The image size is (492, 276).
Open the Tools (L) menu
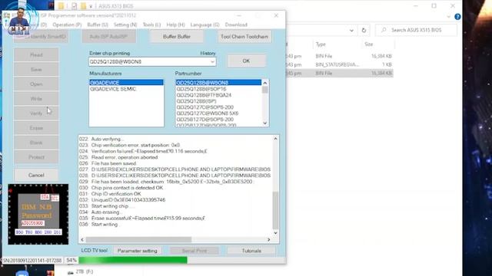(x=151, y=25)
